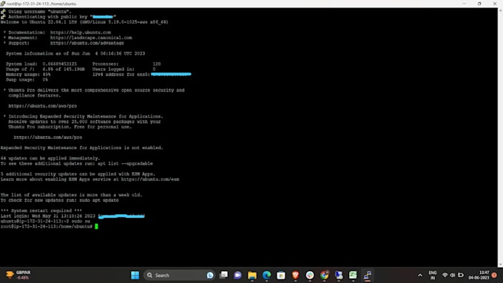The height and width of the screenshot is (283, 503).
Task: Click the battery icon in the tray
Action: point(461,275)
